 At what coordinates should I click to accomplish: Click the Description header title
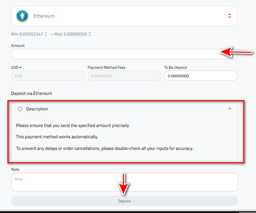[x=37, y=109]
